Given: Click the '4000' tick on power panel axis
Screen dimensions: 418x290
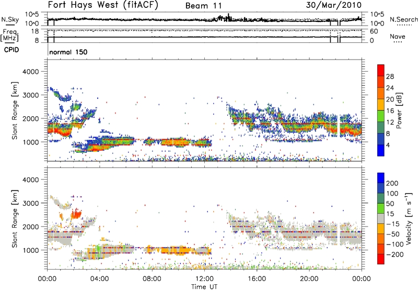Looking at the screenshot, I should pos(31,72).
